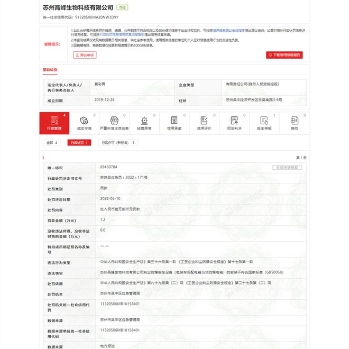The height and width of the screenshot is (349, 349).
Task: Open the 其他 icon tab
Action: (x=294, y=123)
